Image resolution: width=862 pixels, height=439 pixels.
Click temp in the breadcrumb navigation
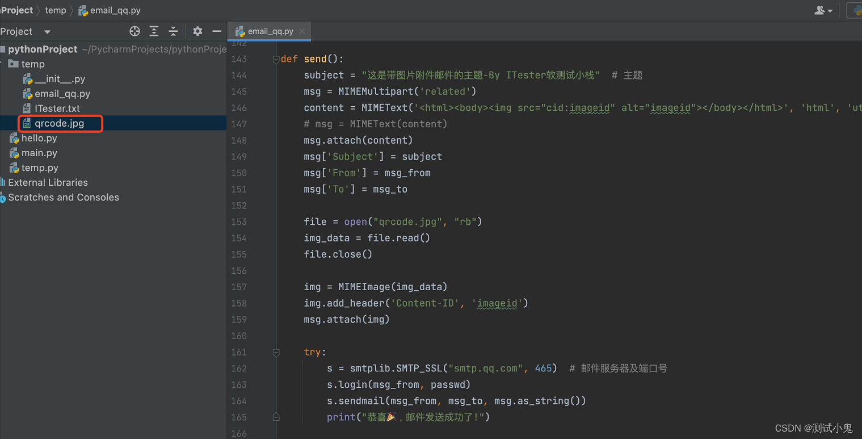click(x=55, y=10)
